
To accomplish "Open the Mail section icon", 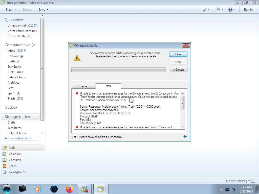I will pyautogui.click(x=5, y=148).
